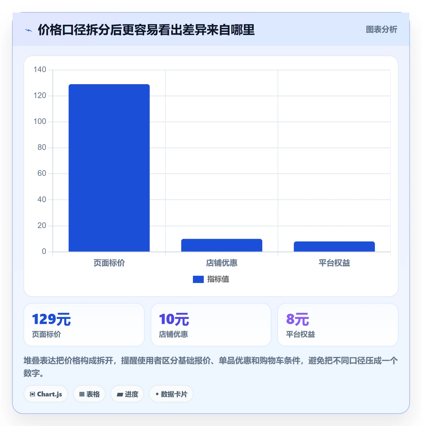Click the diamond icon in 数据卡片 chip
422x426 pixels.
(x=157, y=394)
